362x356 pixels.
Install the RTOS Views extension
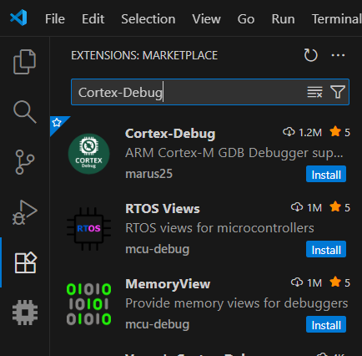[326, 249]
